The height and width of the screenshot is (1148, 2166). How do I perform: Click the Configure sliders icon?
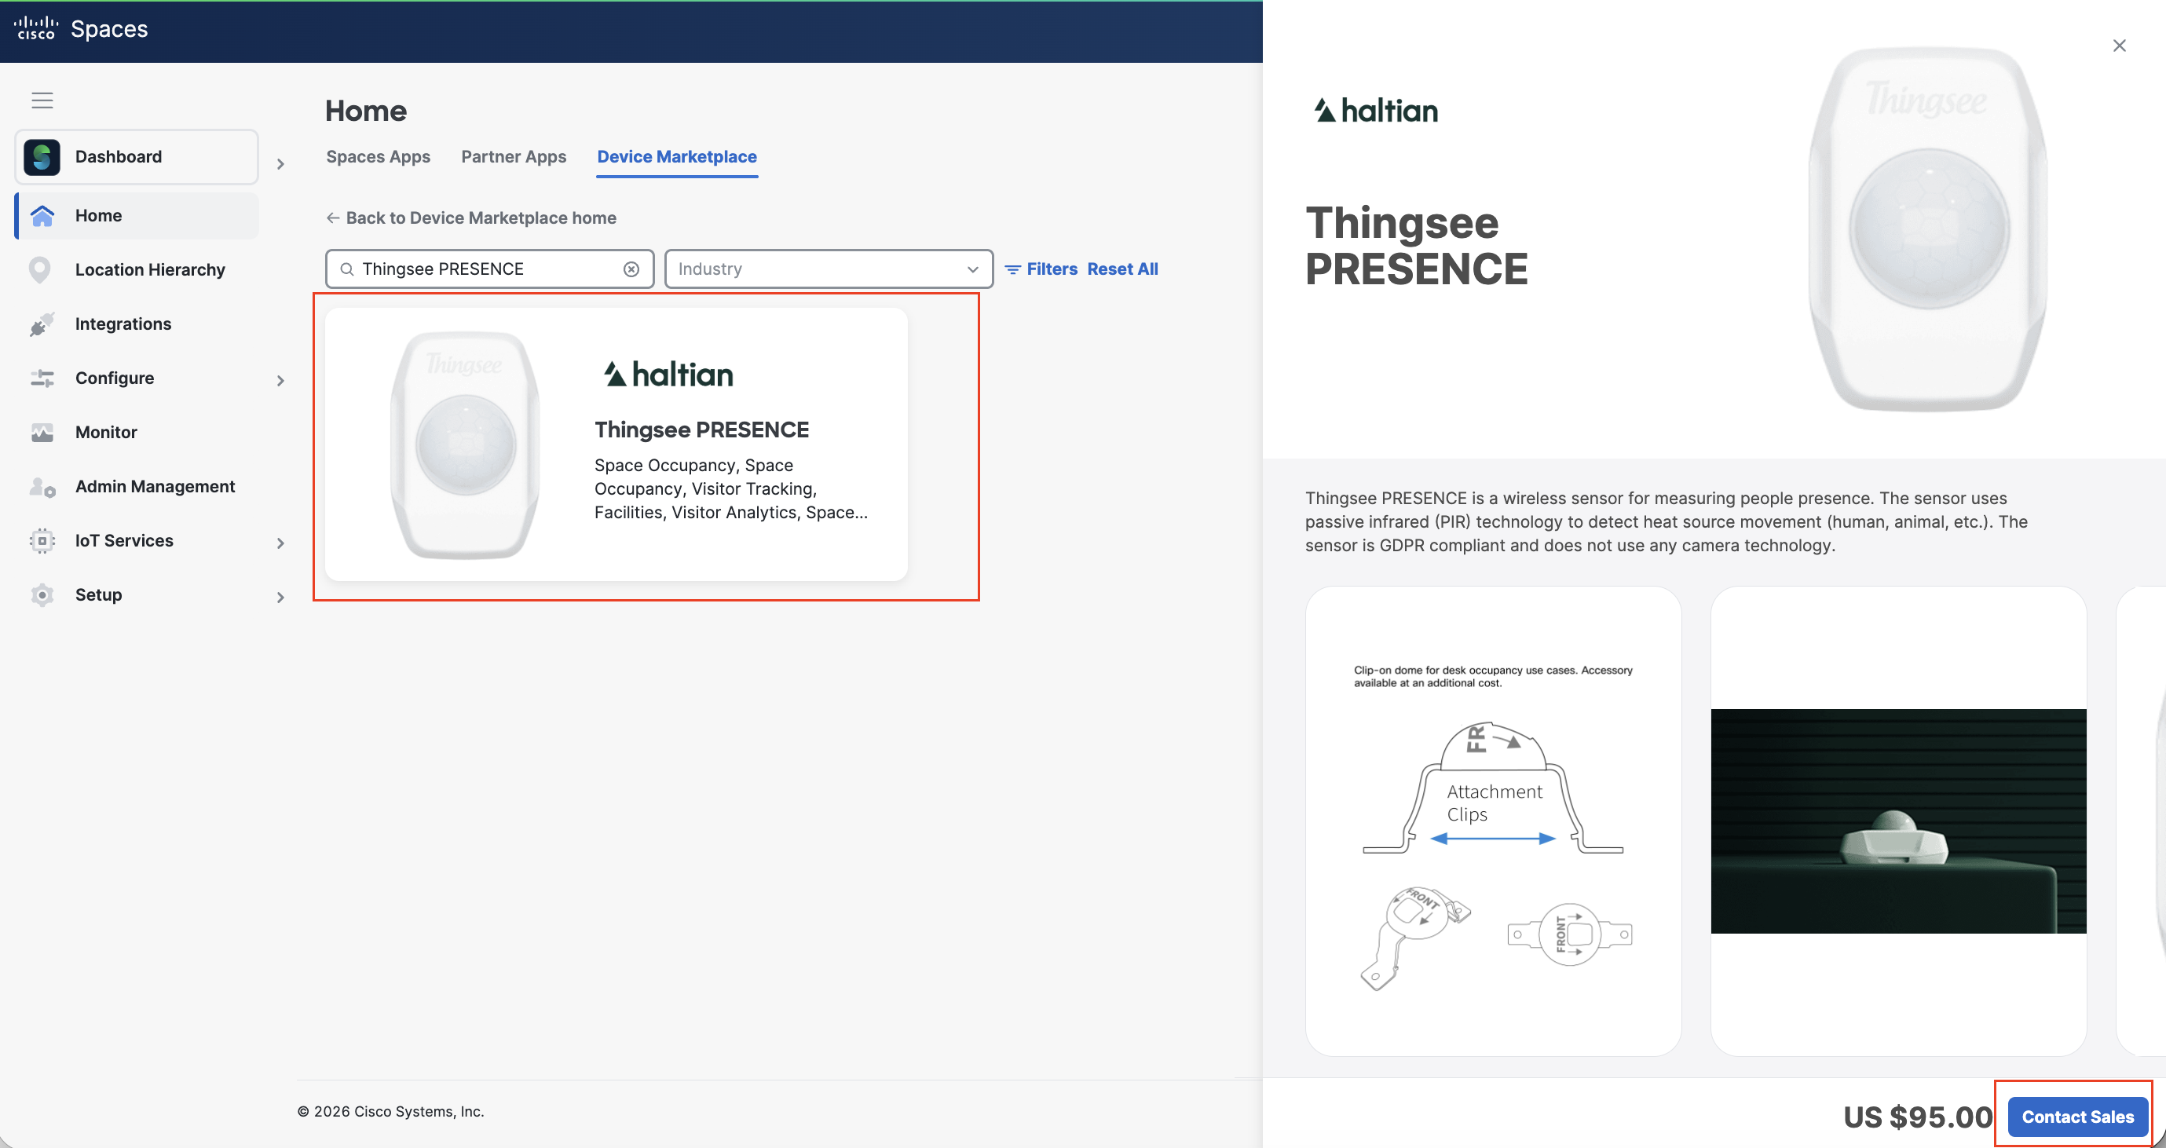pos(42,378)
